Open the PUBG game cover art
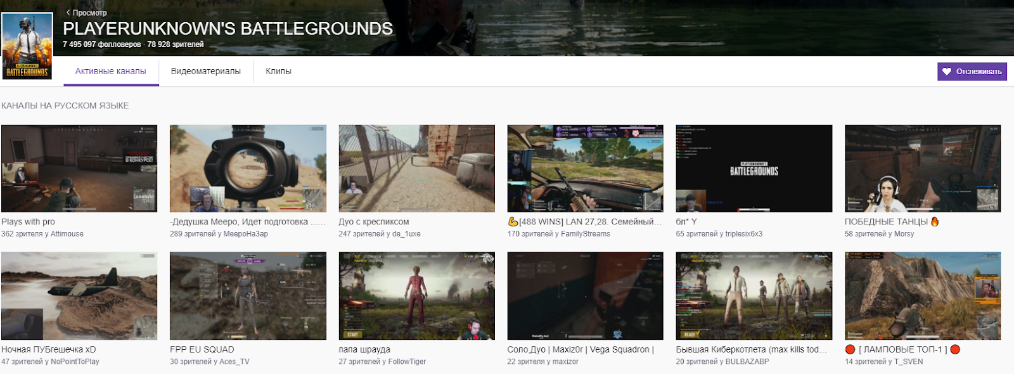This screenshot has width=1014, height=374. point(27,46)
